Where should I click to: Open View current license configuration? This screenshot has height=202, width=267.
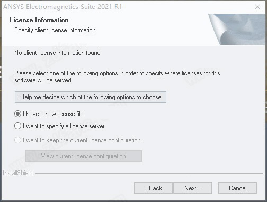[84, 156]
